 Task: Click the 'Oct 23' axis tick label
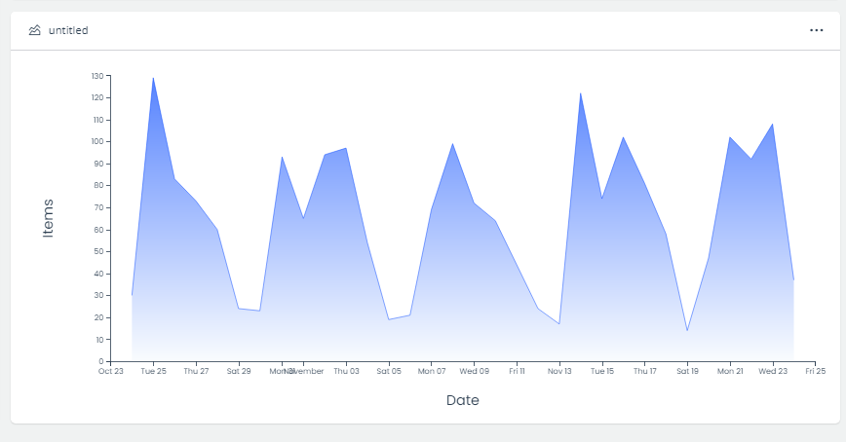[x=110, y=371]
